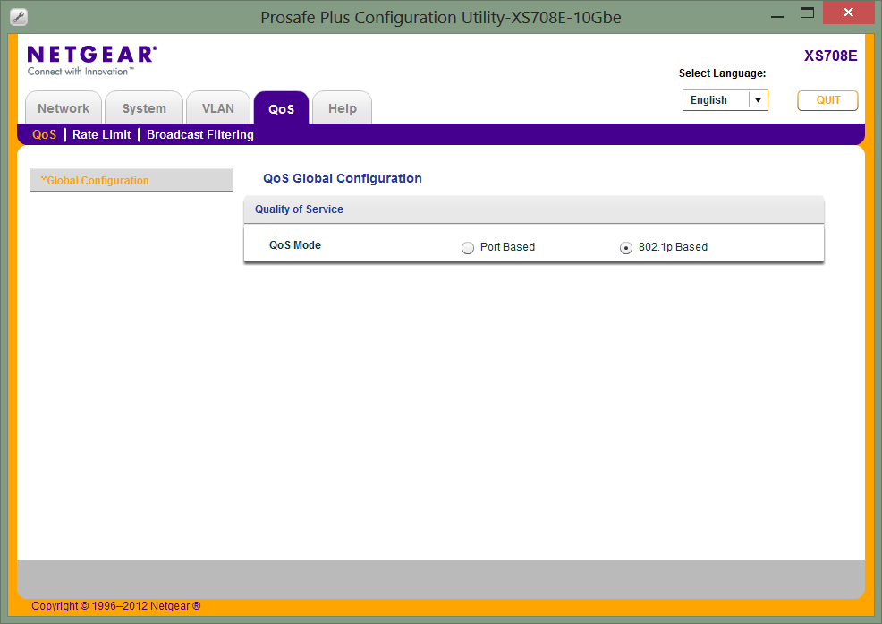Select the QoS submenu item

[x=45, y=134]
